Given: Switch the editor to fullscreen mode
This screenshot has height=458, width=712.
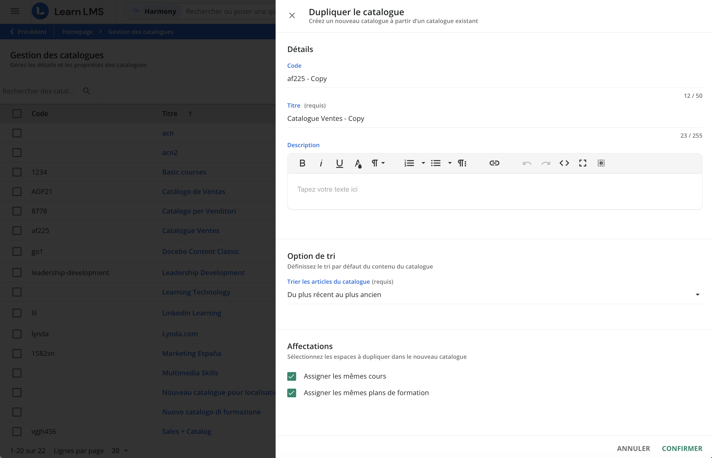Looking at the screenshot, I should tap(583, 163).
